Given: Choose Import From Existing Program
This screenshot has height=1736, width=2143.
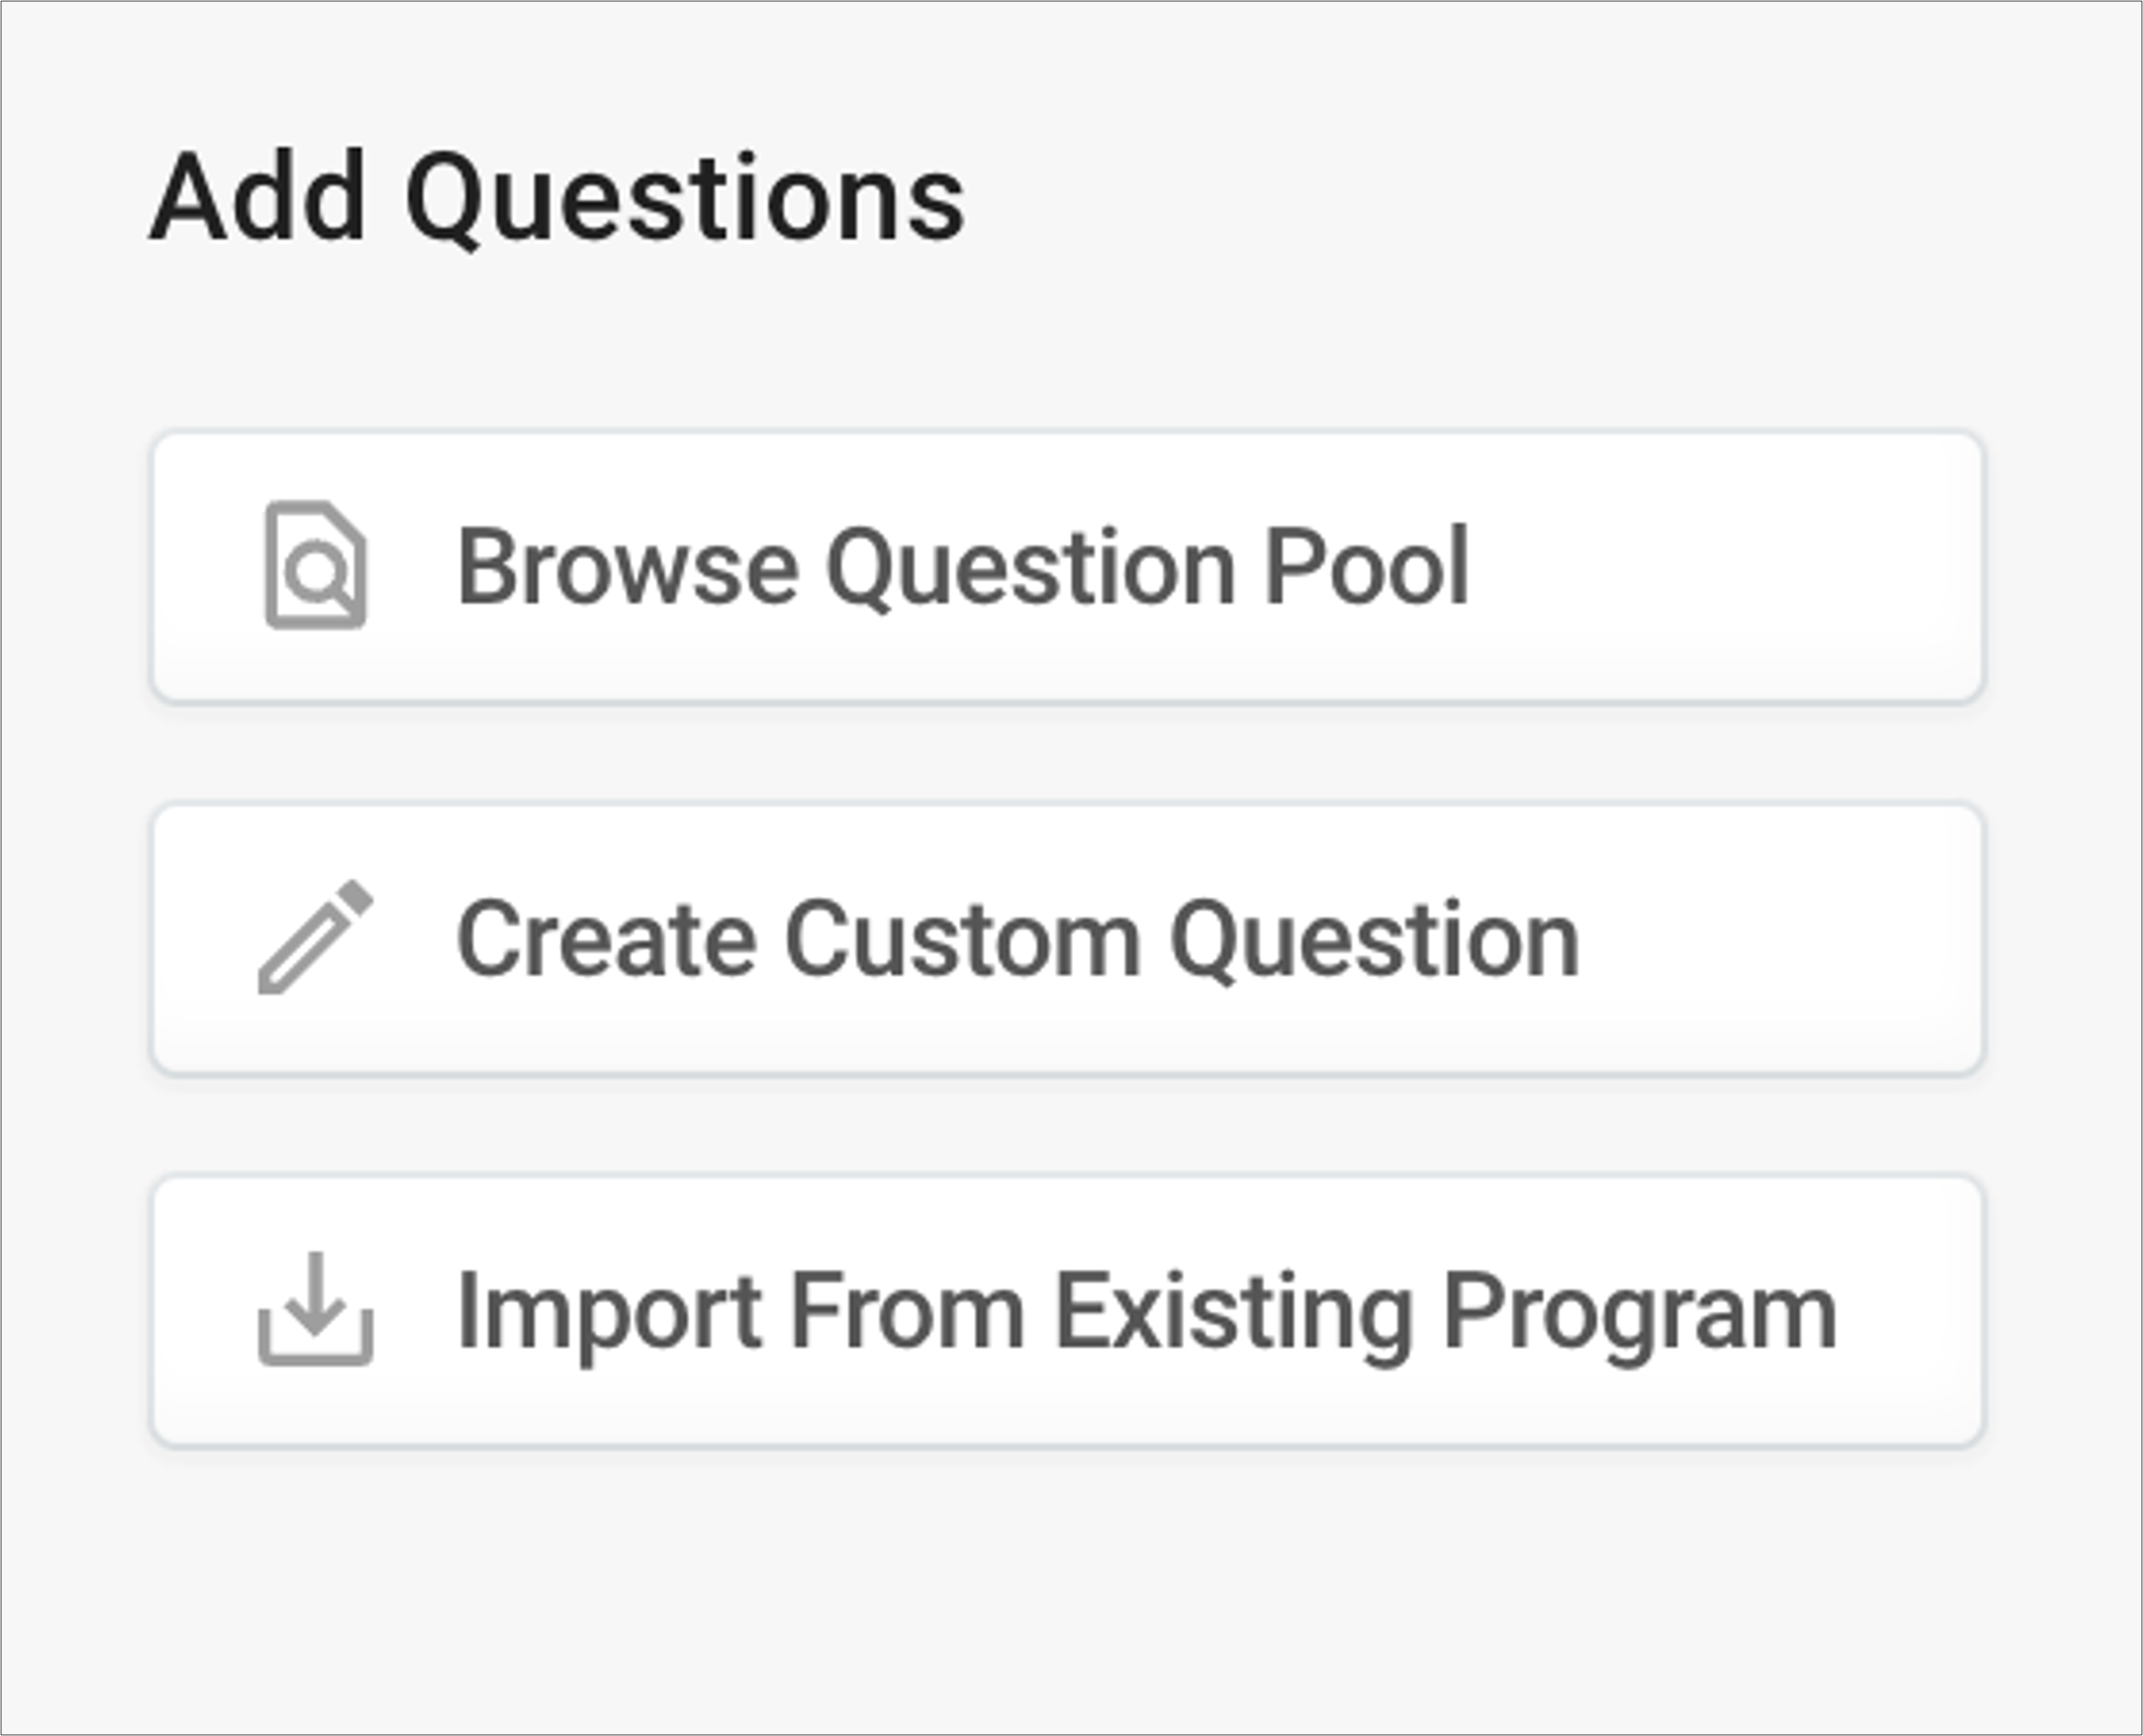Looking at the screenshot, I should click(1066, 1311).
